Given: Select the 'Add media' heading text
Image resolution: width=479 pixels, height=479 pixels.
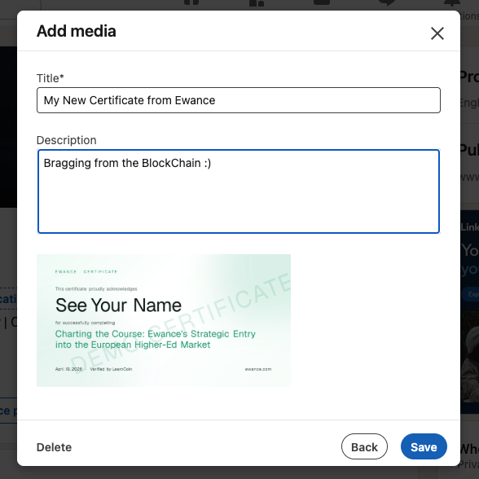Looking at the screenshot, I should point(77,31).
